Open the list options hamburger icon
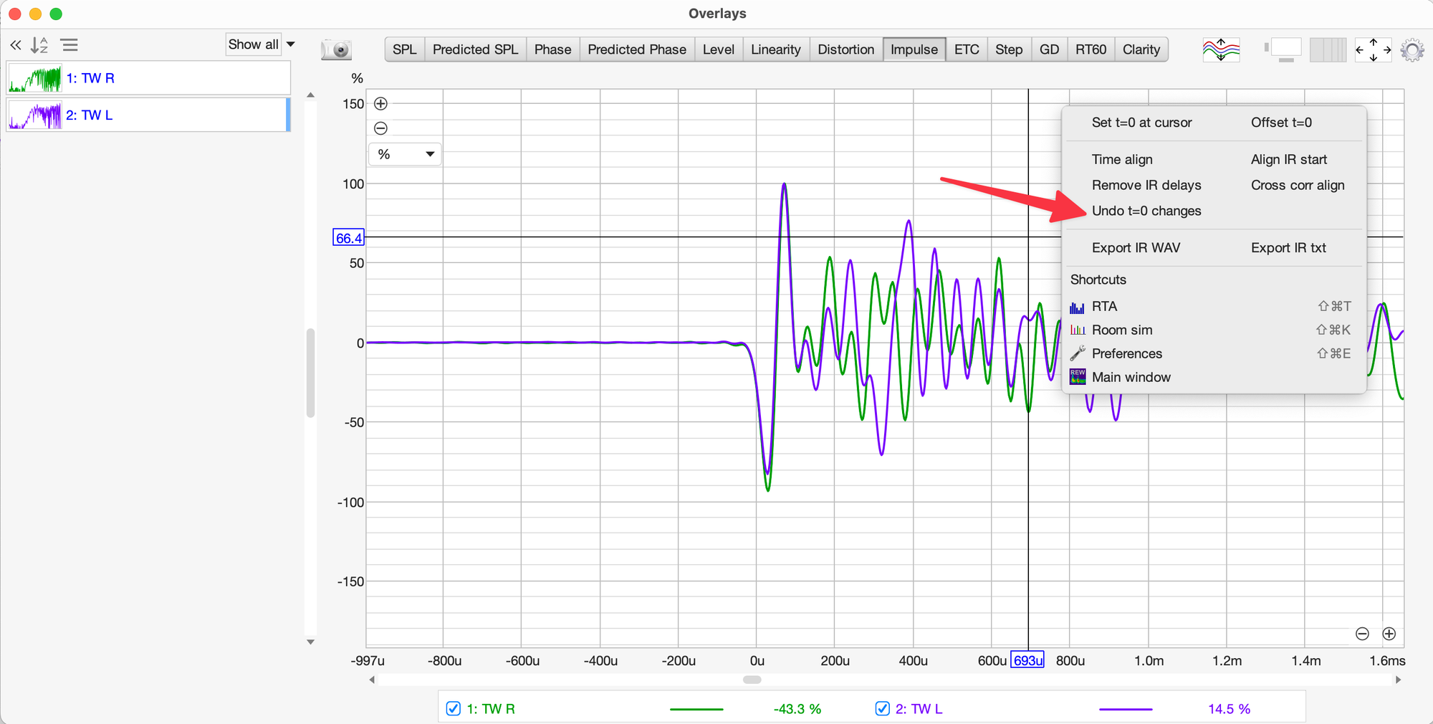Screen dimensions: 1433x724 click(70, 45)
